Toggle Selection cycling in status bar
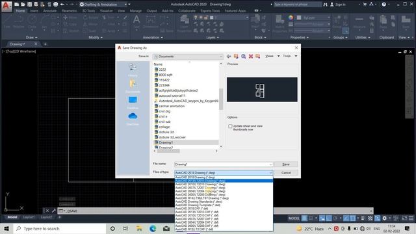Screen dimensions: 416x234 (377, 218)
